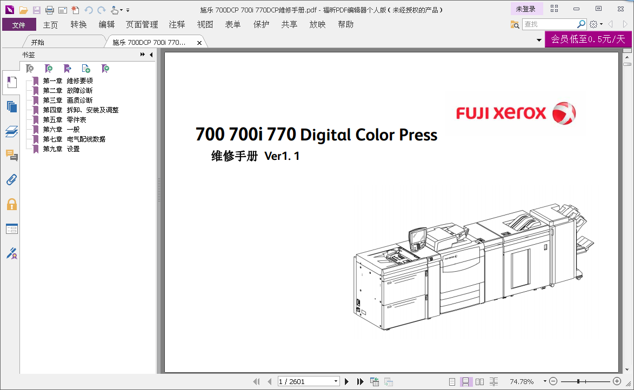Select continuous page view mode icon
The height and width of the screenshot is (390, 634).
click(x=466, y=381)
